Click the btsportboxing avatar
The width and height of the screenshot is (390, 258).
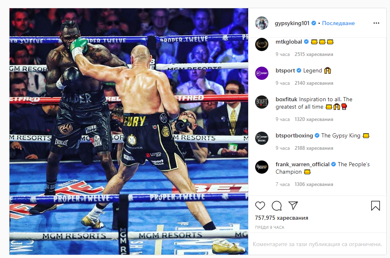click(262, 138)
